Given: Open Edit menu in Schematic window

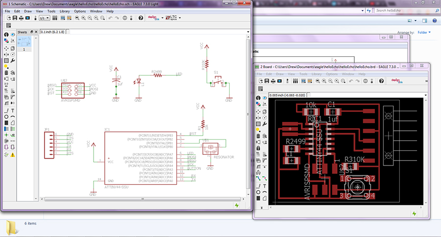Looking at the screenshot, I should click(x=17, y=11).
